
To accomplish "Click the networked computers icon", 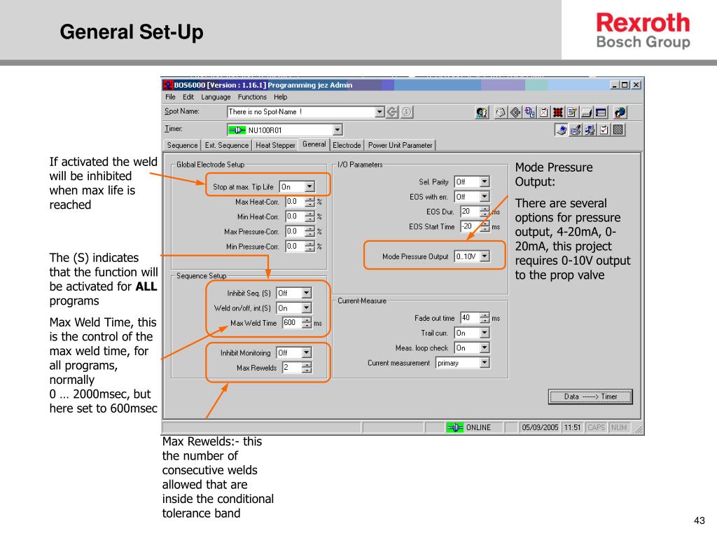I will [x=590, y=130].
